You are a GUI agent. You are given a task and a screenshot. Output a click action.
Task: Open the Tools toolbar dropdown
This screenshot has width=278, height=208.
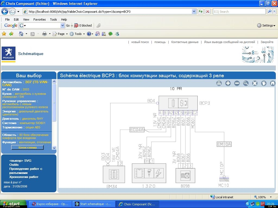tap(77, 34)
